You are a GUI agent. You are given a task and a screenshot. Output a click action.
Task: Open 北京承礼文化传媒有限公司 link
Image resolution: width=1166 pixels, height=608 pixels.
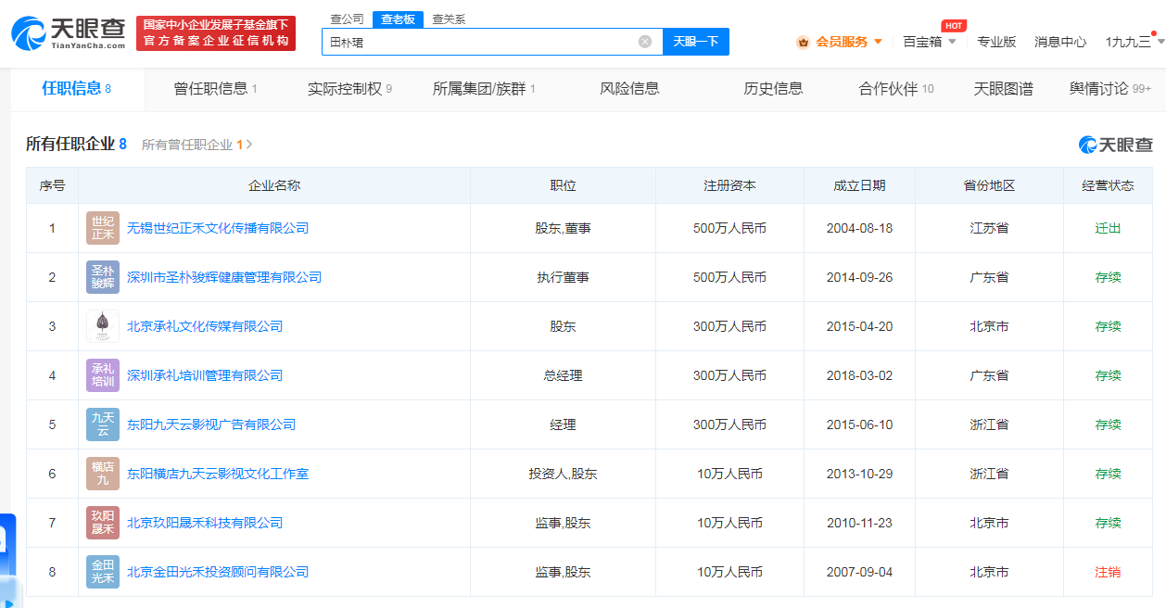click(205, 326)
